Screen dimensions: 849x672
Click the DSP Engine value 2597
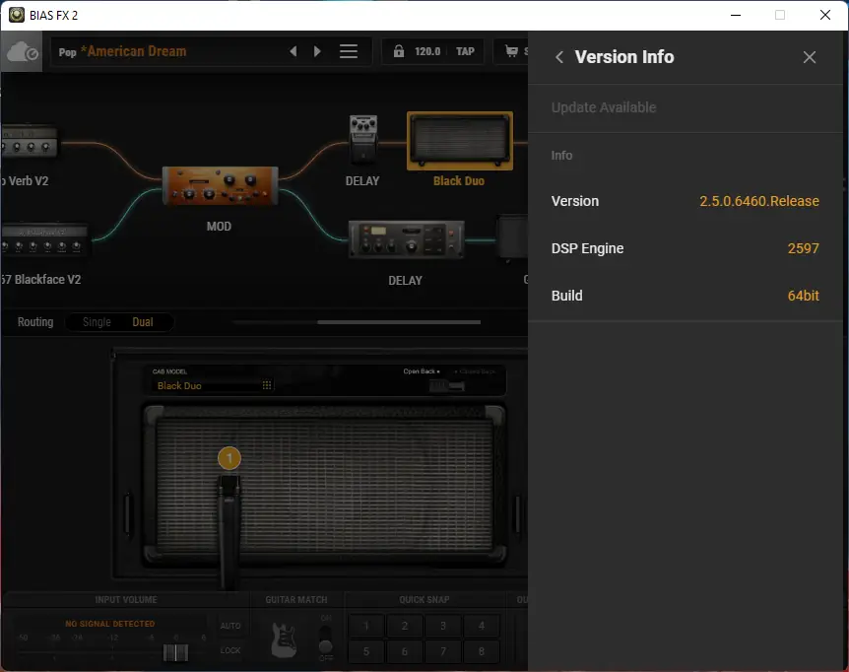[x=803, y=248]
